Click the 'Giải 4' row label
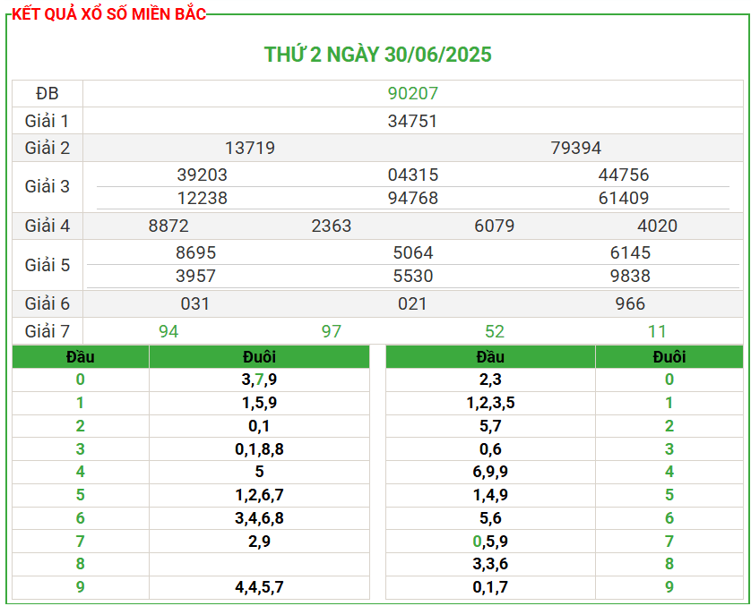 click(x=47, y=226)
